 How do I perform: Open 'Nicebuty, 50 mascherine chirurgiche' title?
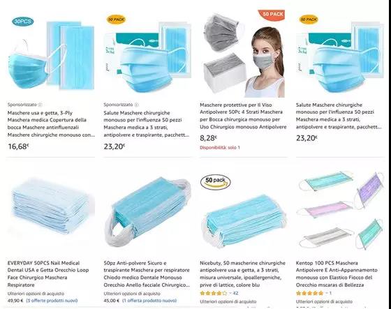(x=242, y=274)
